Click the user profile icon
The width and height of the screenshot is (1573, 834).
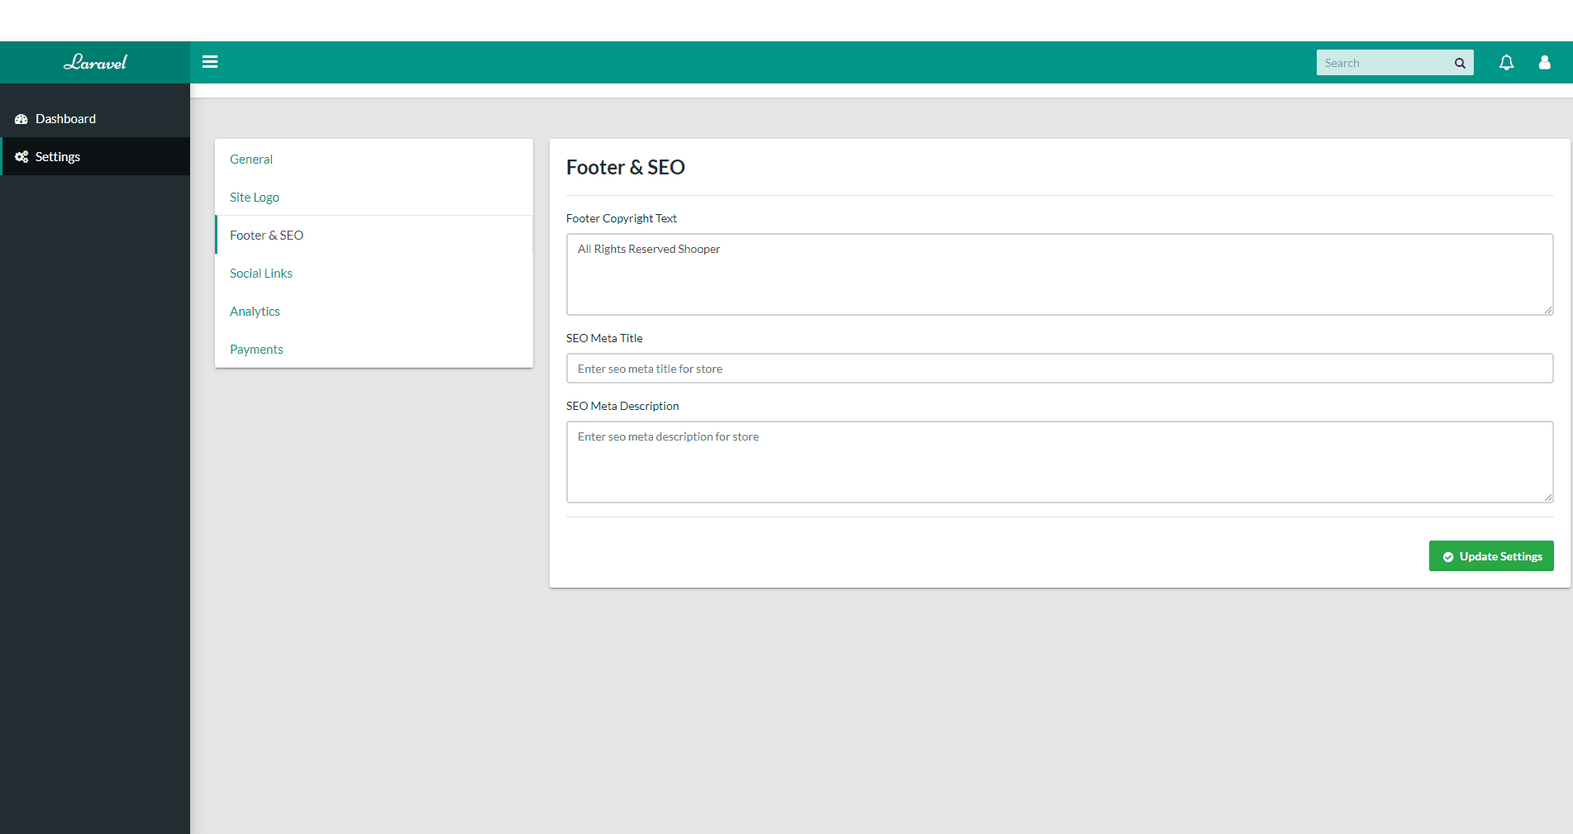pos(1544,62)
